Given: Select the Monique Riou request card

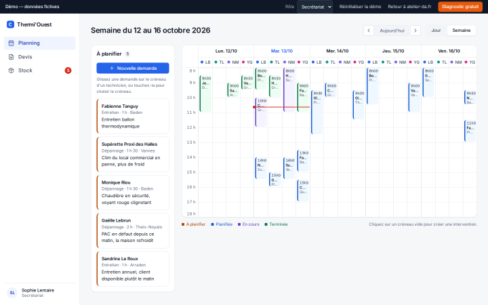Looking at the screenshot, I should pyautogui.click(x=133, y=192).
